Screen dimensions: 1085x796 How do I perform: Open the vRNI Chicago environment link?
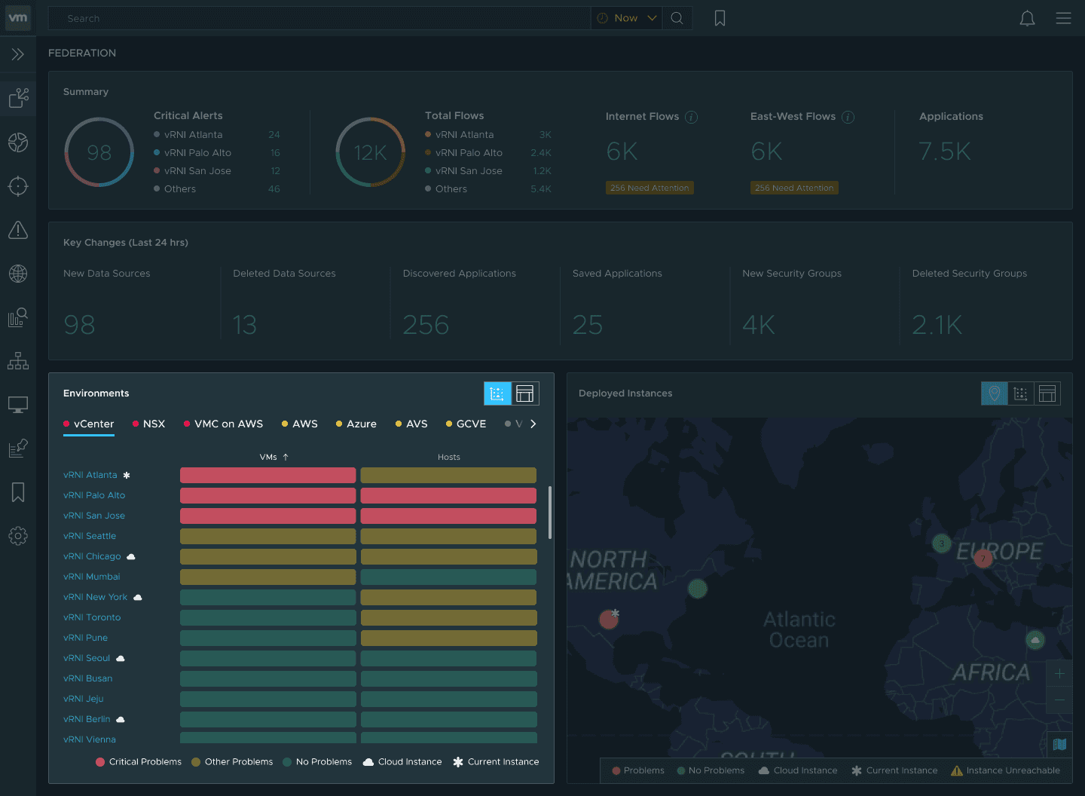click(92, 556)
